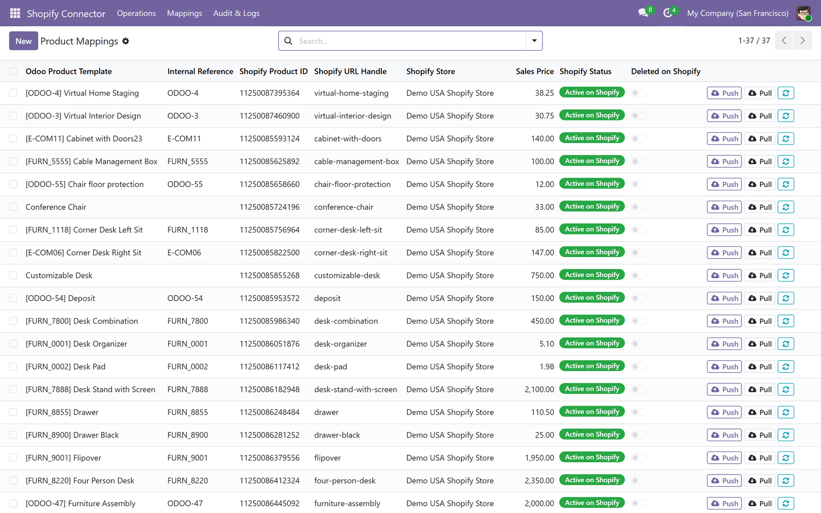Screen dimensions: 821x513
Task: Click the 11250086379556 Shopify Product ID cell
Action: (x=269, y=458)
